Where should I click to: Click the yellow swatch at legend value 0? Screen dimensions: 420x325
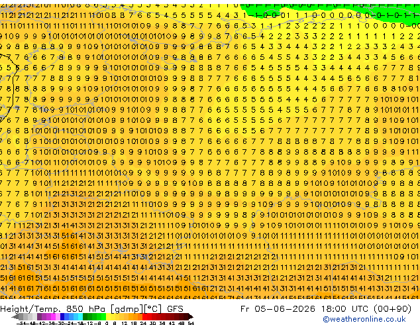[x=108, y=316]
